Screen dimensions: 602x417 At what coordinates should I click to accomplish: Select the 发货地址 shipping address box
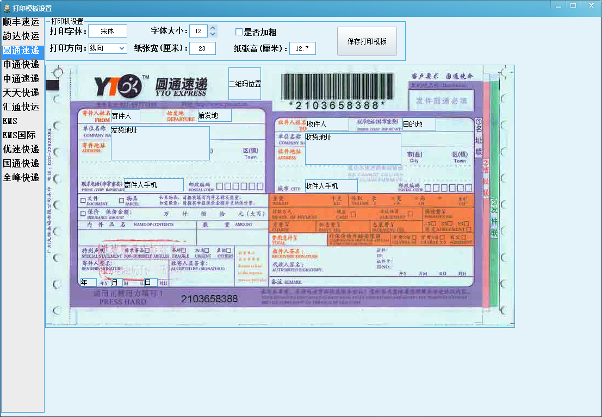160,144
